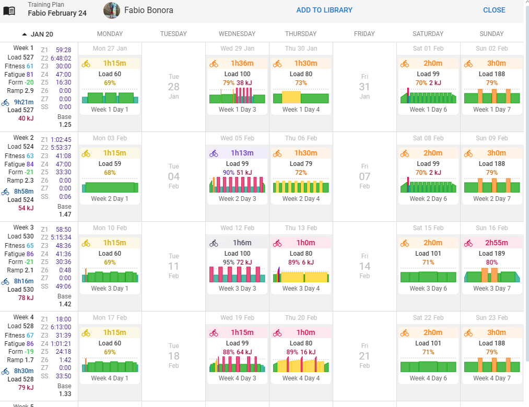Image resolution: width=529 pixels, height=407 pixels.
Task: Click the orange bike icon on Sat 01 Feb
Action: (405, 64)
